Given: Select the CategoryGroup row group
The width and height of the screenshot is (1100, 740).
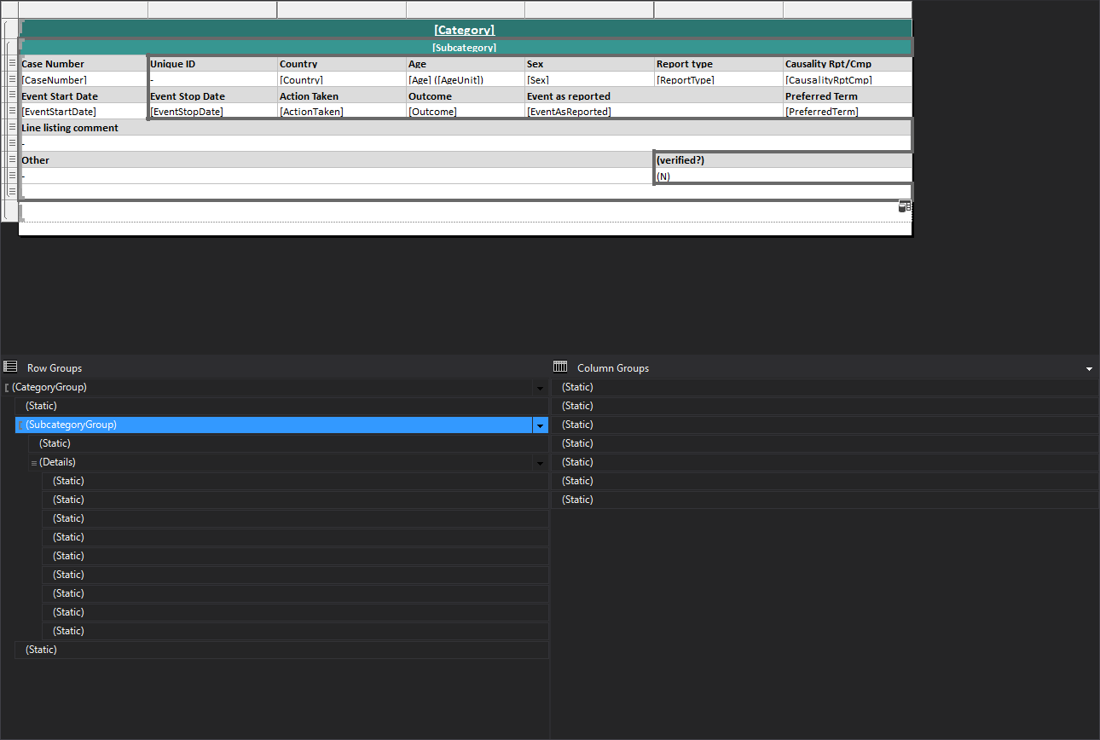Looking at the screenshot, I should pyautogui.click(x=268, y=388).
